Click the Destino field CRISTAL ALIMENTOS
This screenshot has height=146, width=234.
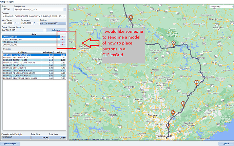tap(53, 23)
